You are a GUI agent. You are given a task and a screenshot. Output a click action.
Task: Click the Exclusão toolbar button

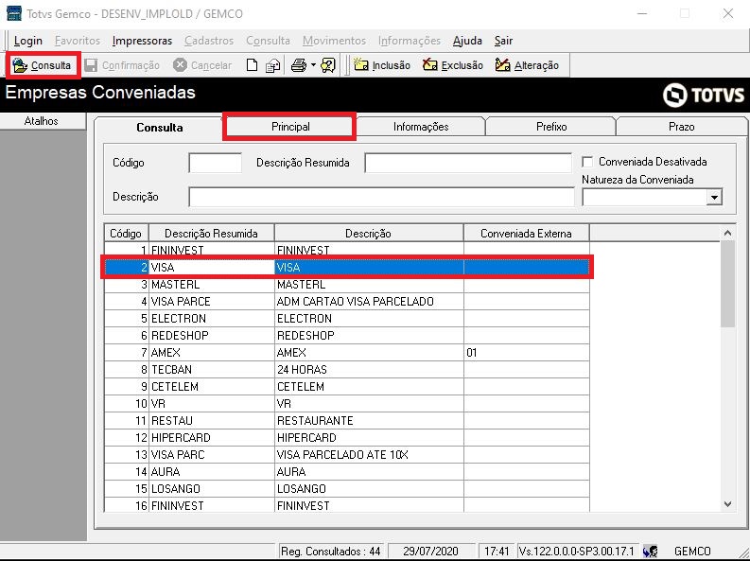pyautogui.click(x=453, y=65)
